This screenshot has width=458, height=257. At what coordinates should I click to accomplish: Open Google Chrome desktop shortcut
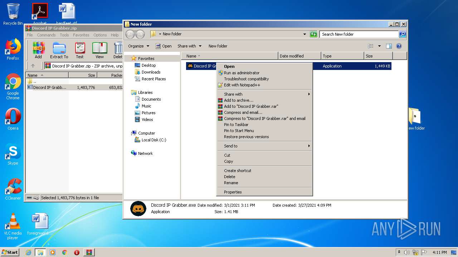(13, 87)
